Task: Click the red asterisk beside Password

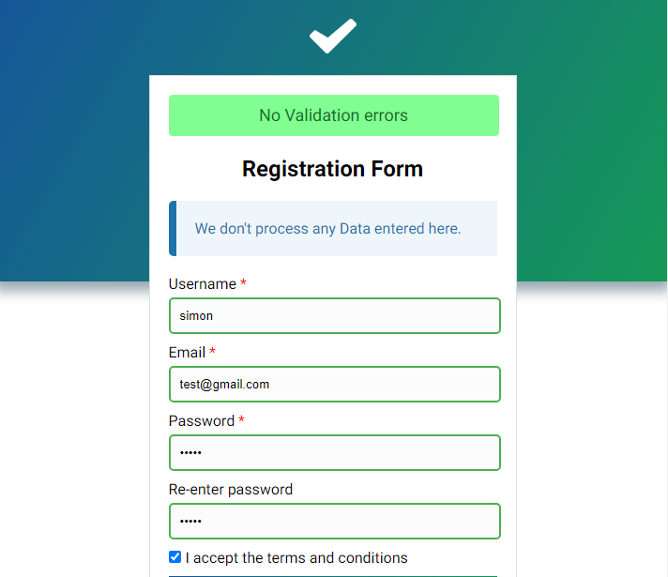Action: point(241,419)
